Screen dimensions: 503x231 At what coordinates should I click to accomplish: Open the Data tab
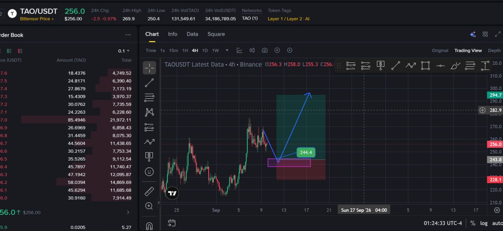(x=193, y=34)
